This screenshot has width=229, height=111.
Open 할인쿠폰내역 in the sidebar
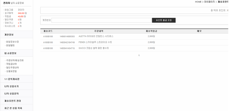pos(12,68)
